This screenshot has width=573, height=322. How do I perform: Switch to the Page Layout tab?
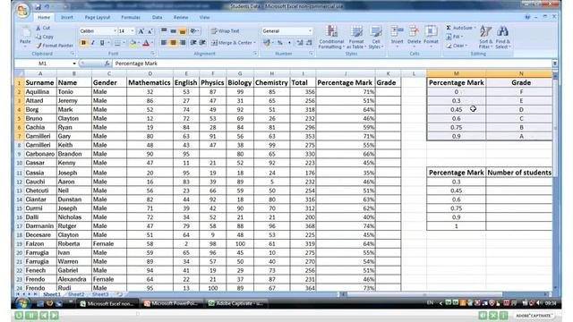(98, 17)
